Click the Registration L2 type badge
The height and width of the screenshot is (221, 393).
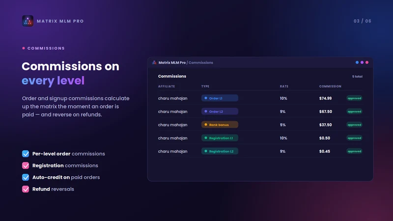pos(220,151)
